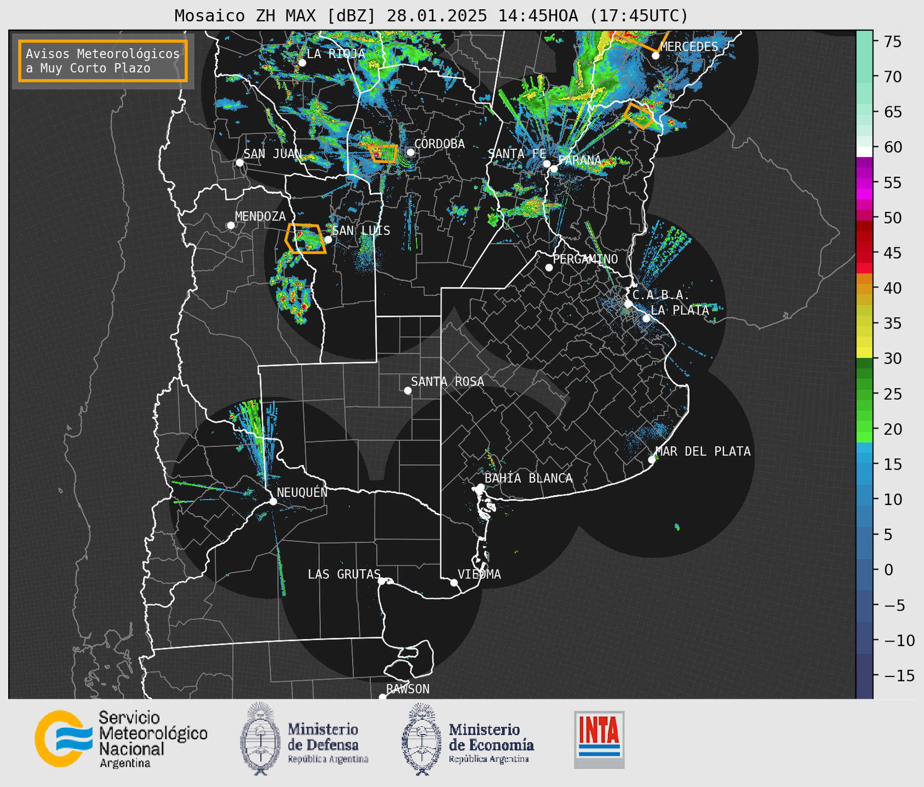This screenshot has height=787, width=924.
Task: Click the Servicio Meteorológico Nacional Argentina text
Action: pos(153,739)
